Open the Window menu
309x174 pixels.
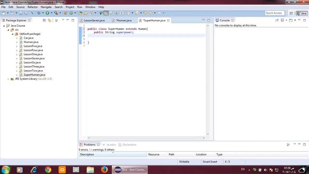(90, 7)
